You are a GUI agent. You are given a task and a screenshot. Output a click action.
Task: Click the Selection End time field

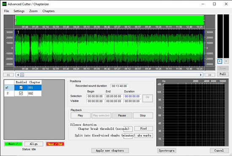(x=113, y=96)
